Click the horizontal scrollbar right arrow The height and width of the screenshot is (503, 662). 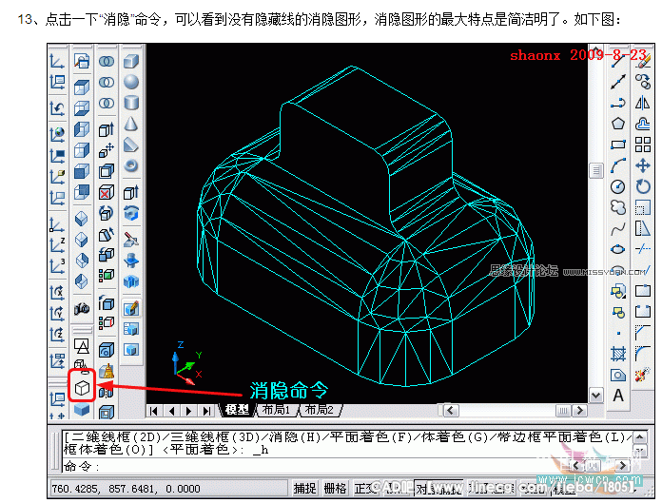click(579, 410)
